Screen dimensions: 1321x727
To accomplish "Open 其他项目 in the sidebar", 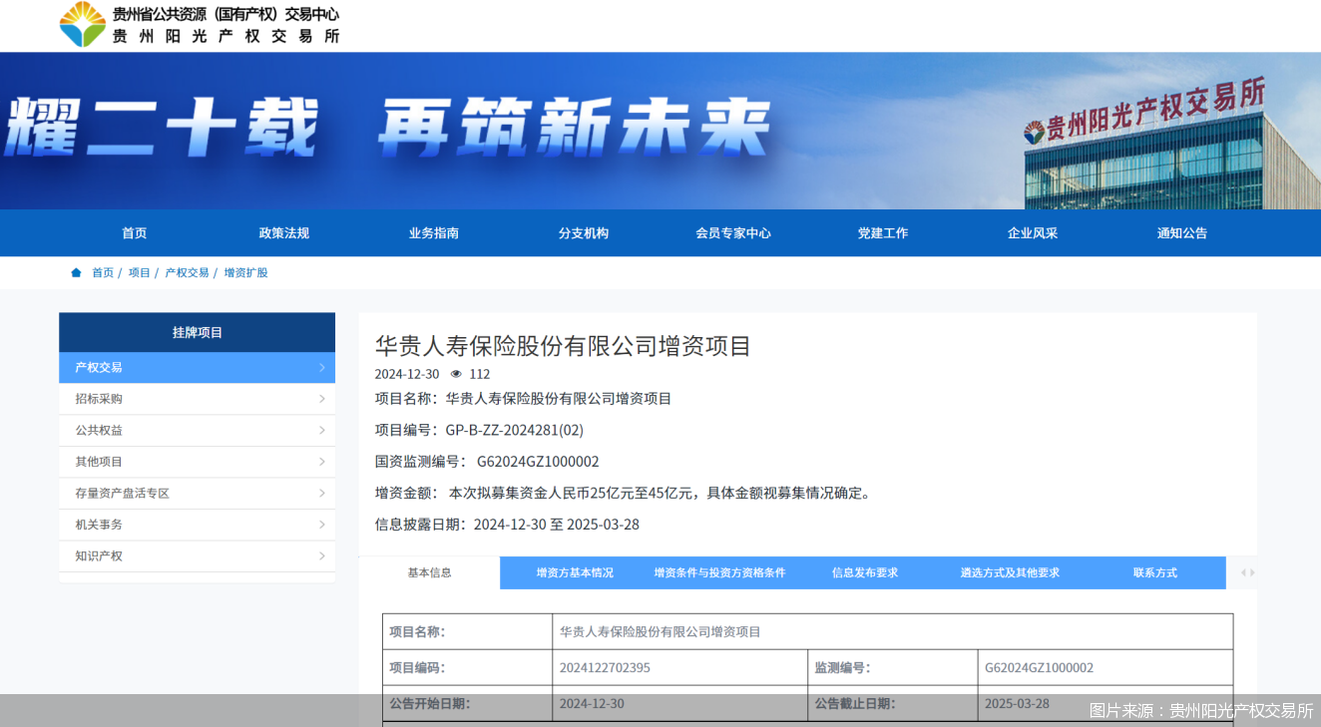I will (x=99, y=462).
